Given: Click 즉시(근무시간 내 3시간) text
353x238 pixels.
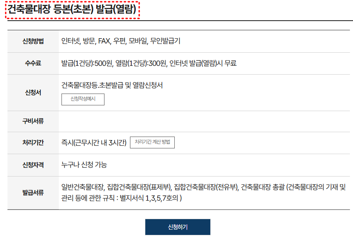Looking at the screenshot, I should (x=94, y=143).
